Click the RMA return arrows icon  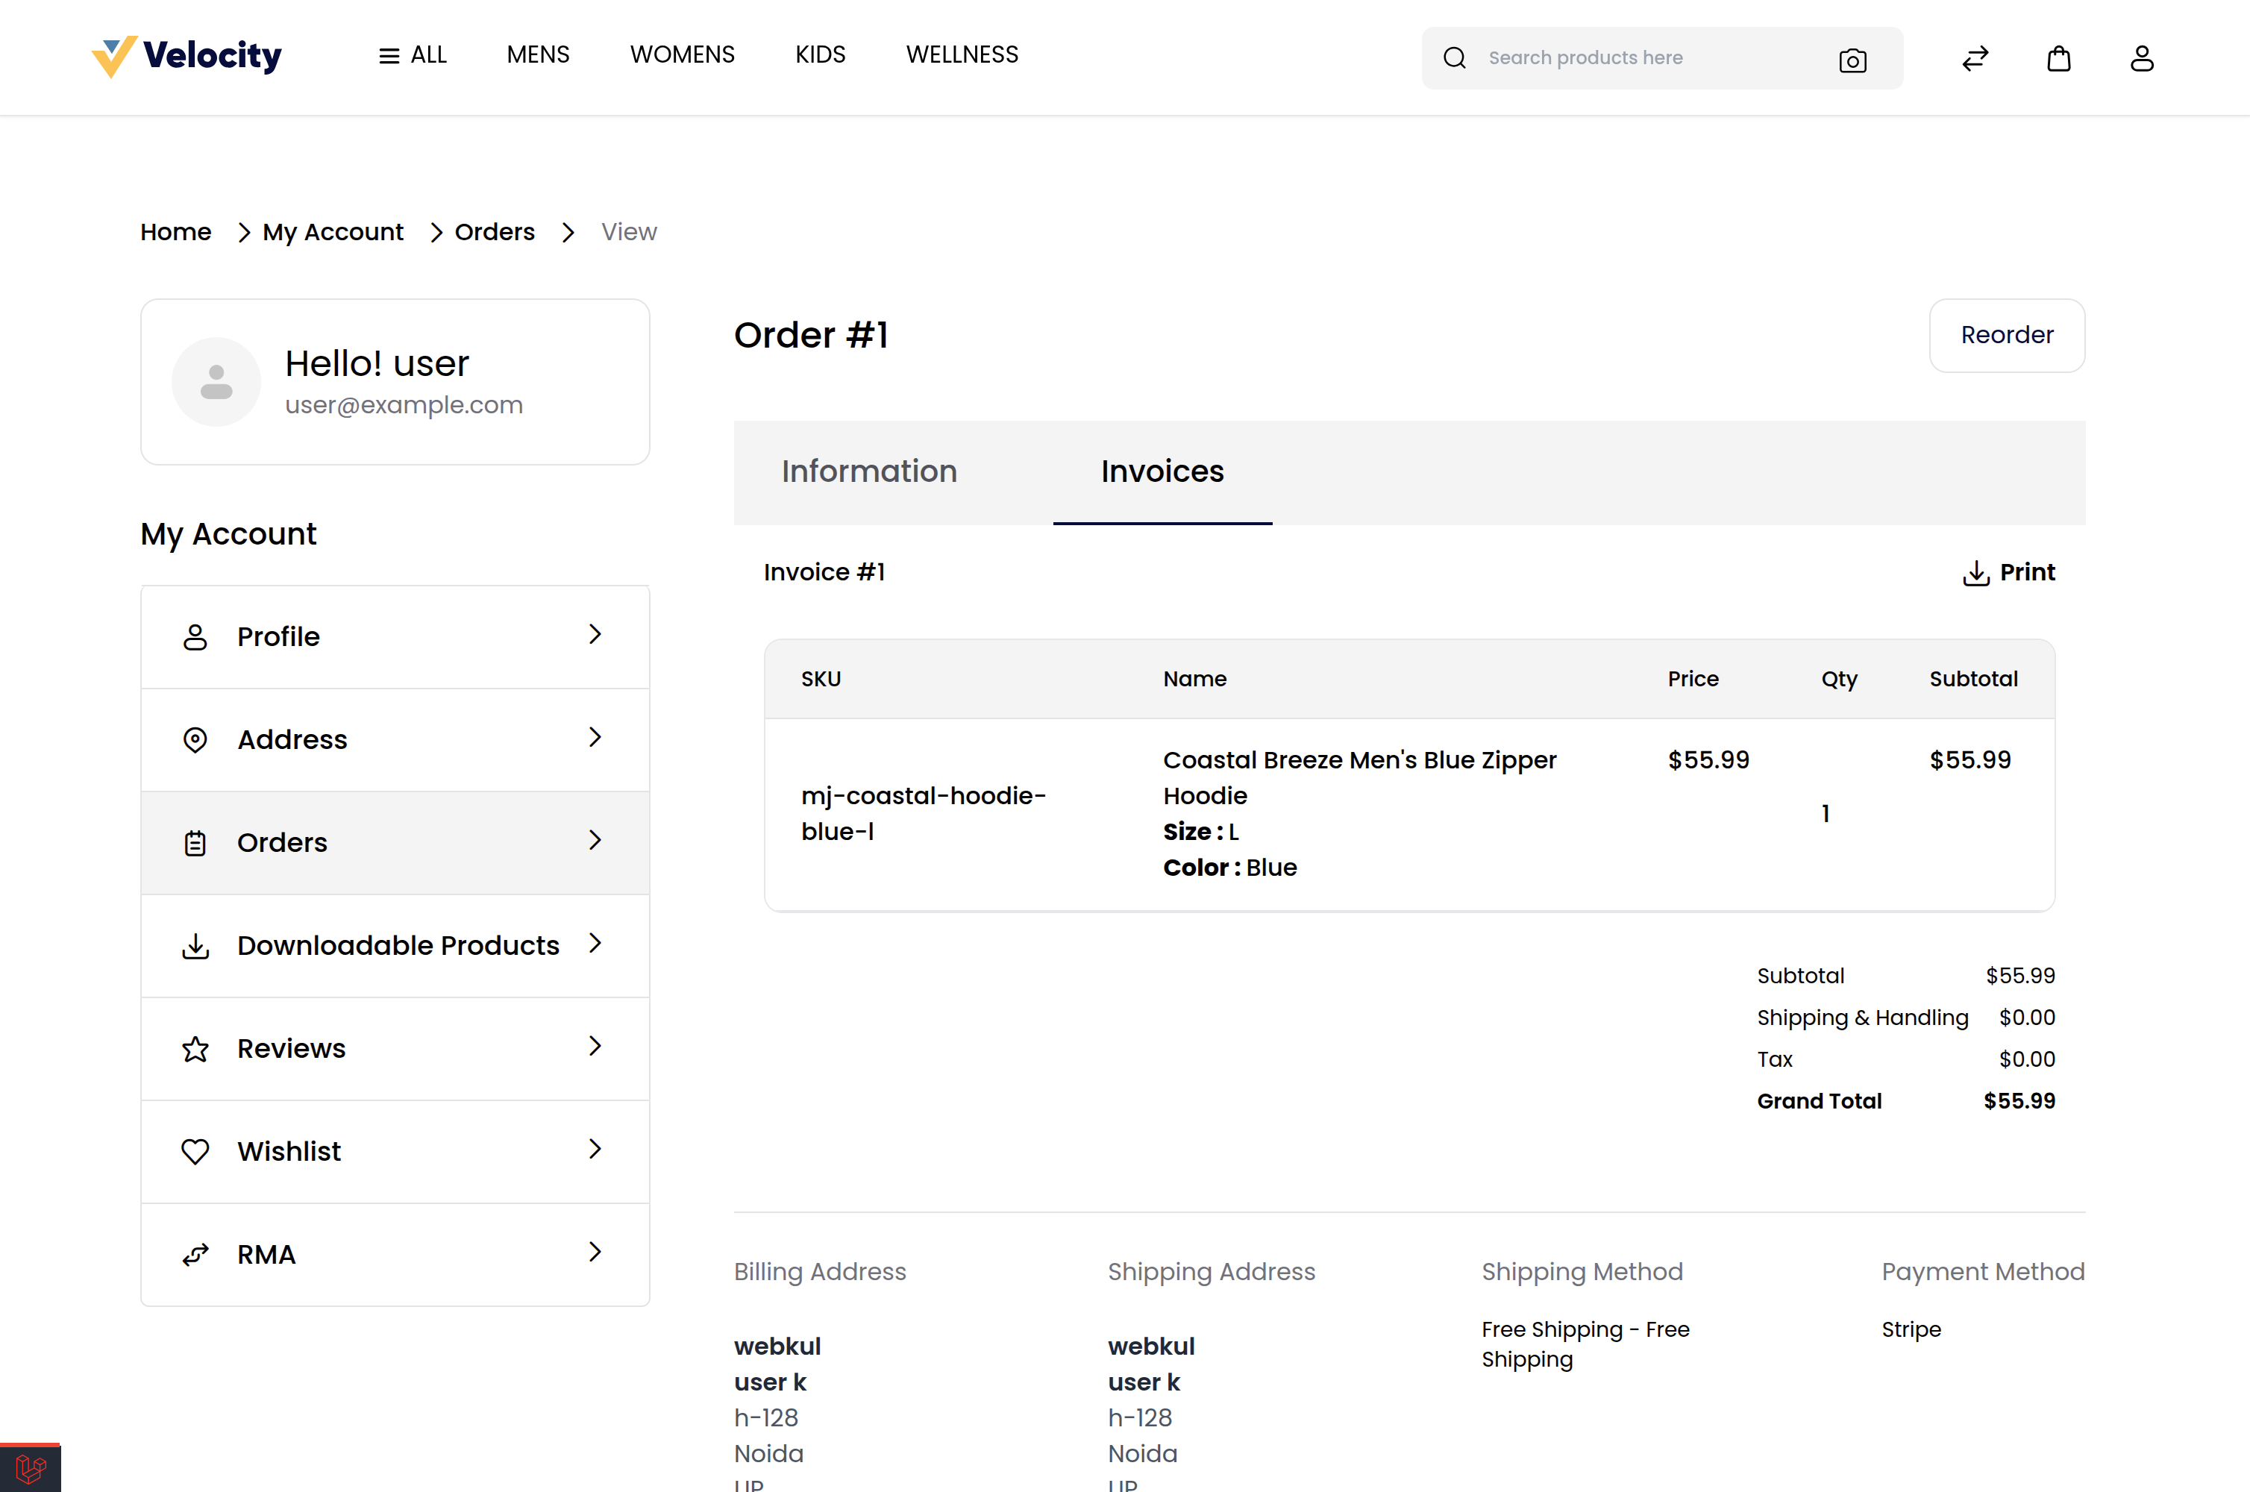pos(195,1255)
